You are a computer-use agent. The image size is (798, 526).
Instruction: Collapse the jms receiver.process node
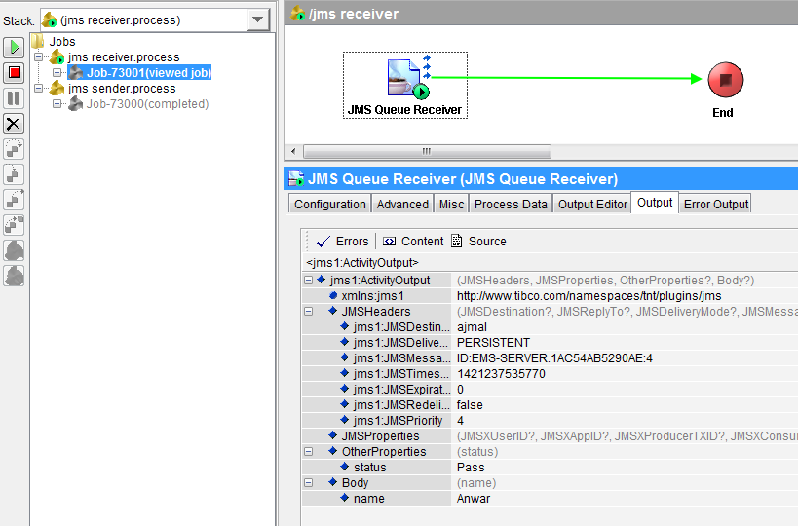coord(38,56)
